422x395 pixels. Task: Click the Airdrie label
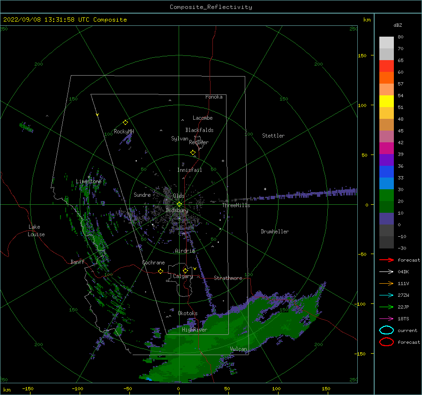[185, 251]
